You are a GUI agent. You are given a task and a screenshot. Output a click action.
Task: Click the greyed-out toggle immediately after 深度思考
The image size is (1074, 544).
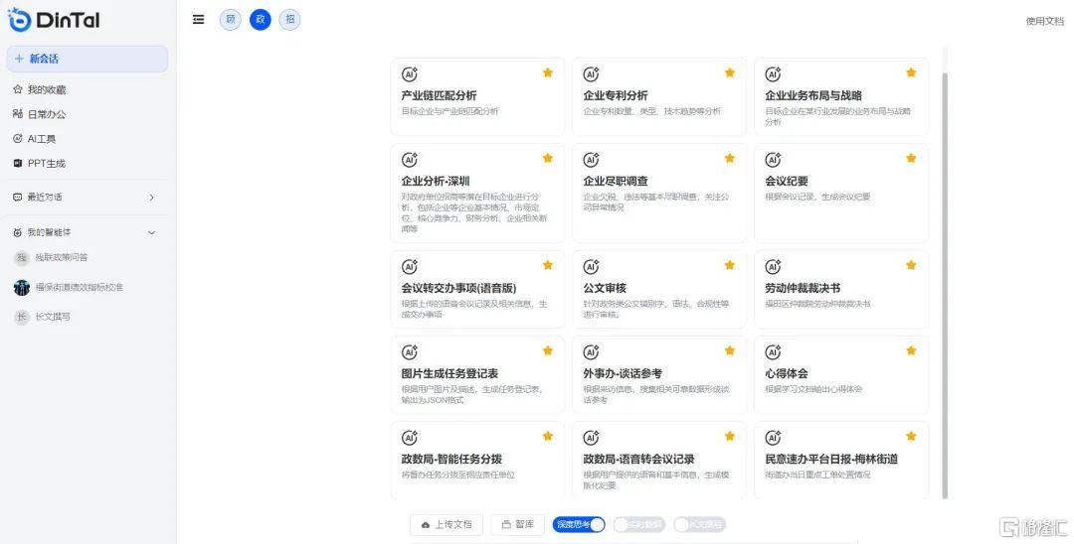tap(638, 524)
